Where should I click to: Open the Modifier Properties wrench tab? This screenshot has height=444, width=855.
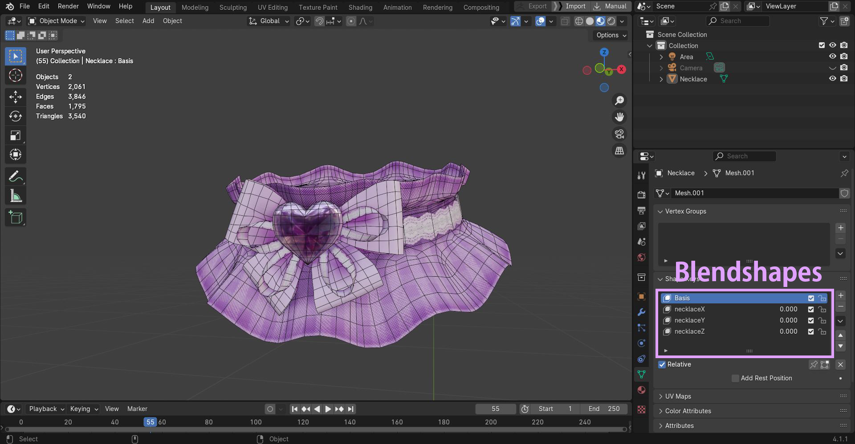[x=641, y=312]
